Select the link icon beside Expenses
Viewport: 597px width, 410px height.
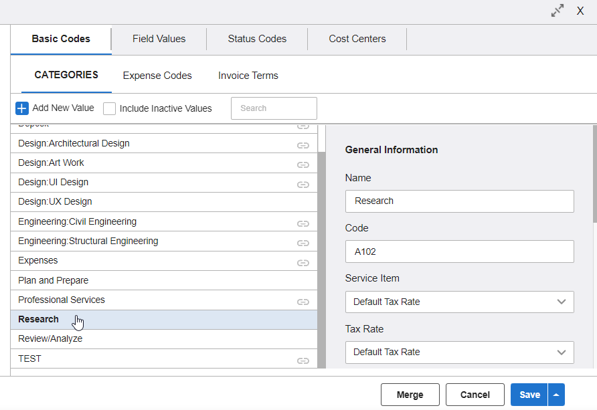click(303, 262)
